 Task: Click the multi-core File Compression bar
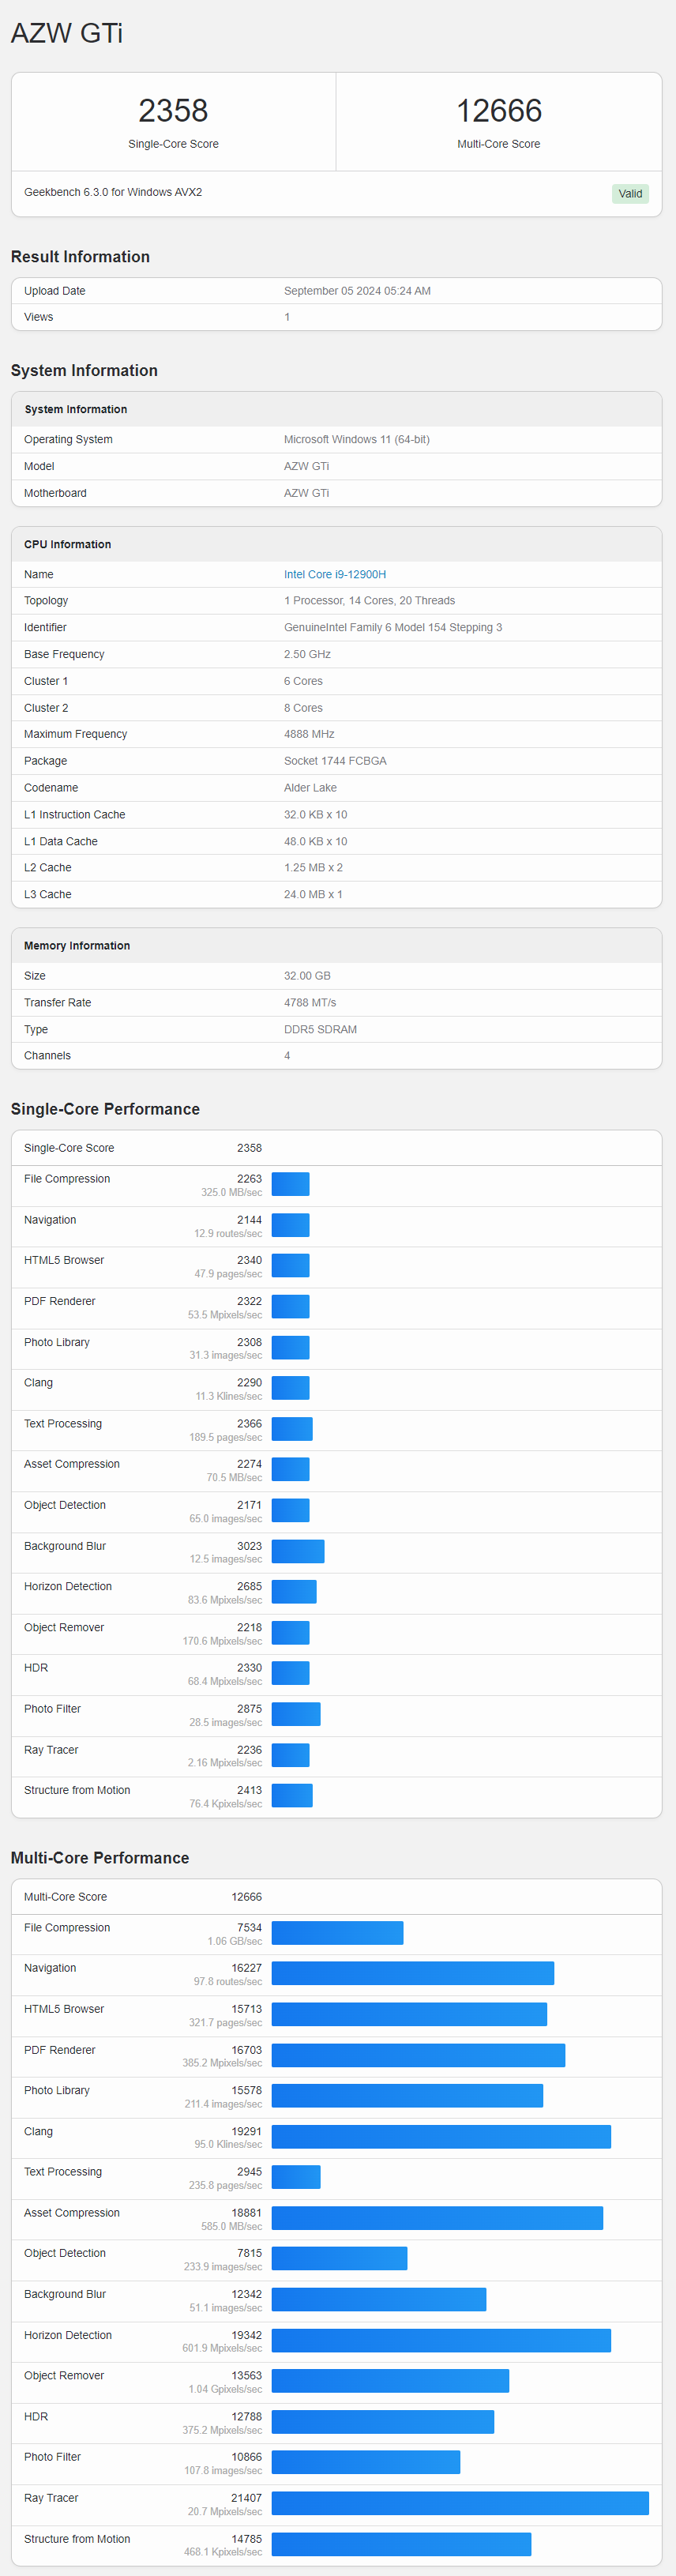coord(337,1933)
